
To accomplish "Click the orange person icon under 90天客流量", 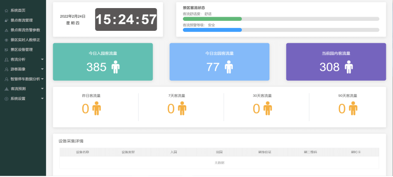I will click(353, 108).
